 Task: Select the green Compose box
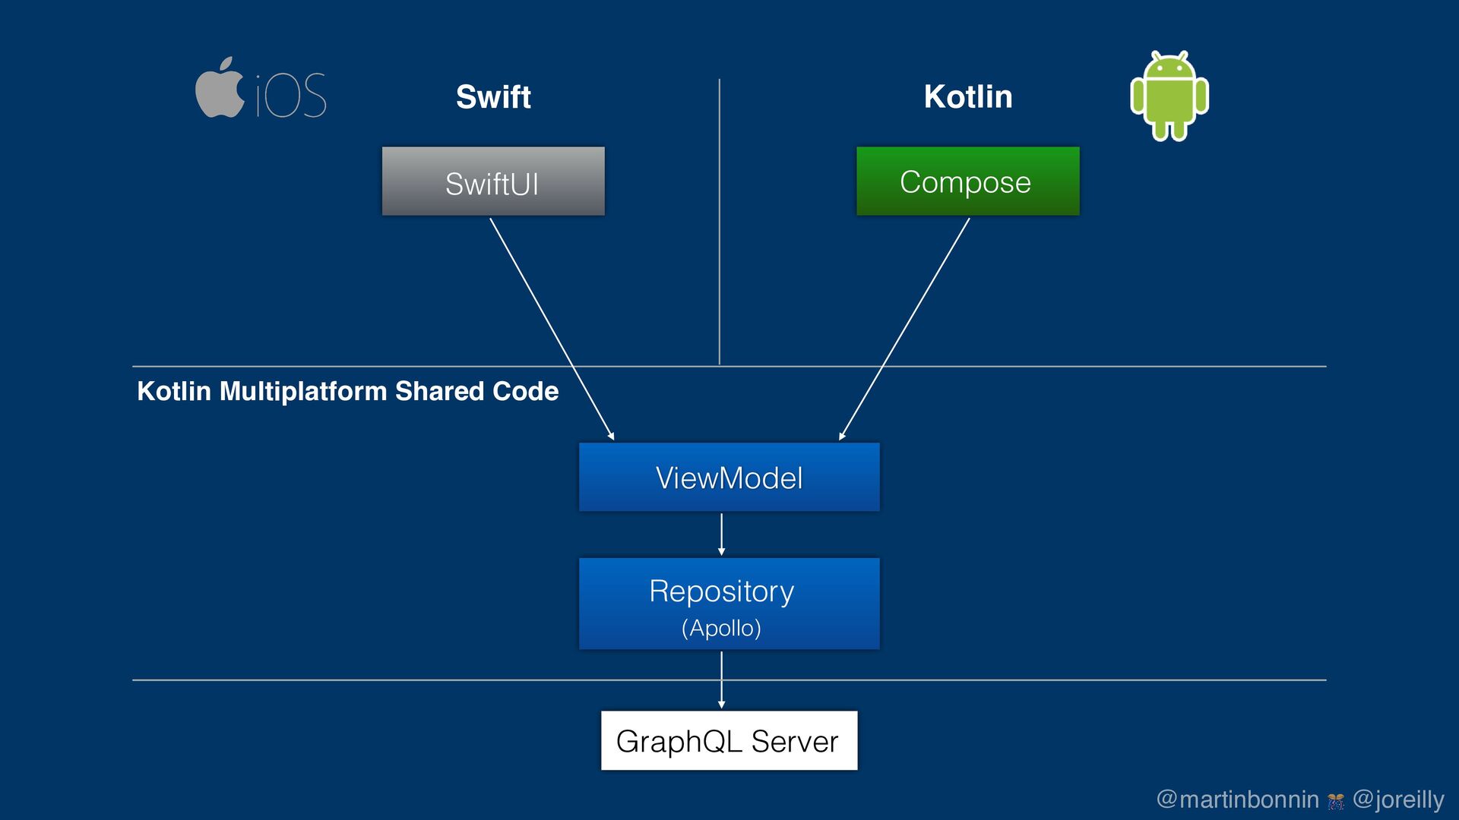coord(967,181)
